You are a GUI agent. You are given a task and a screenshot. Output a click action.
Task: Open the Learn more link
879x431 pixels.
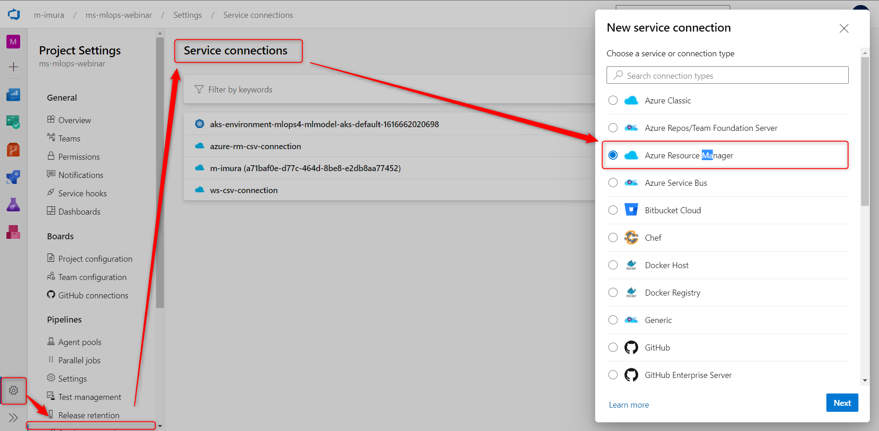point(629,405)
